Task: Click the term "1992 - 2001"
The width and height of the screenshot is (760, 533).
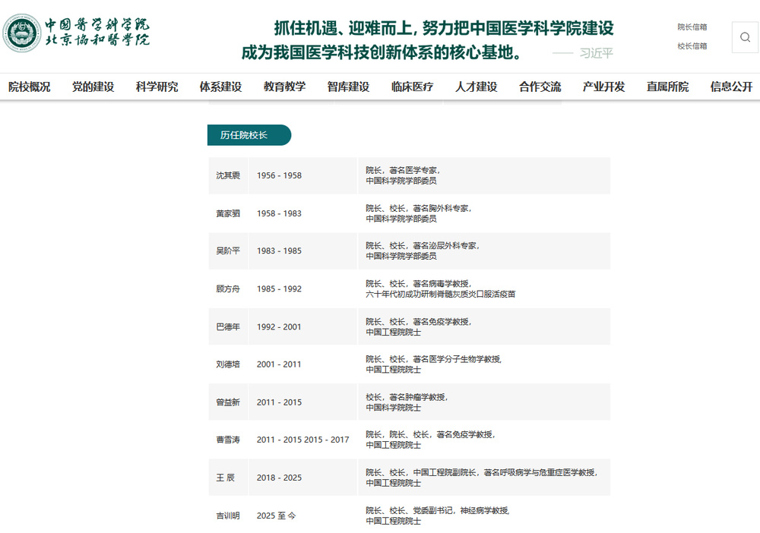Action: 279,326
